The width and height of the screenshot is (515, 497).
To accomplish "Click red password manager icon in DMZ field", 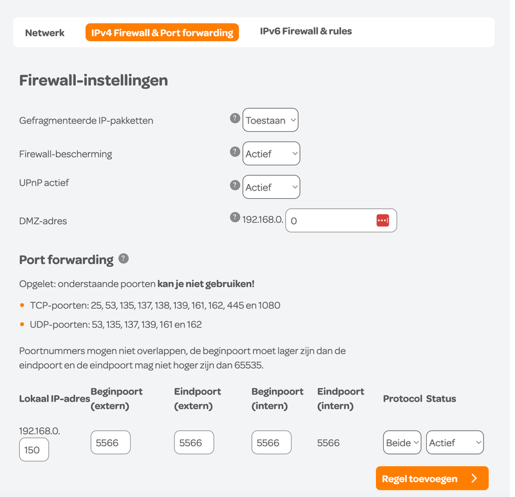I will (x=383, y=220).
